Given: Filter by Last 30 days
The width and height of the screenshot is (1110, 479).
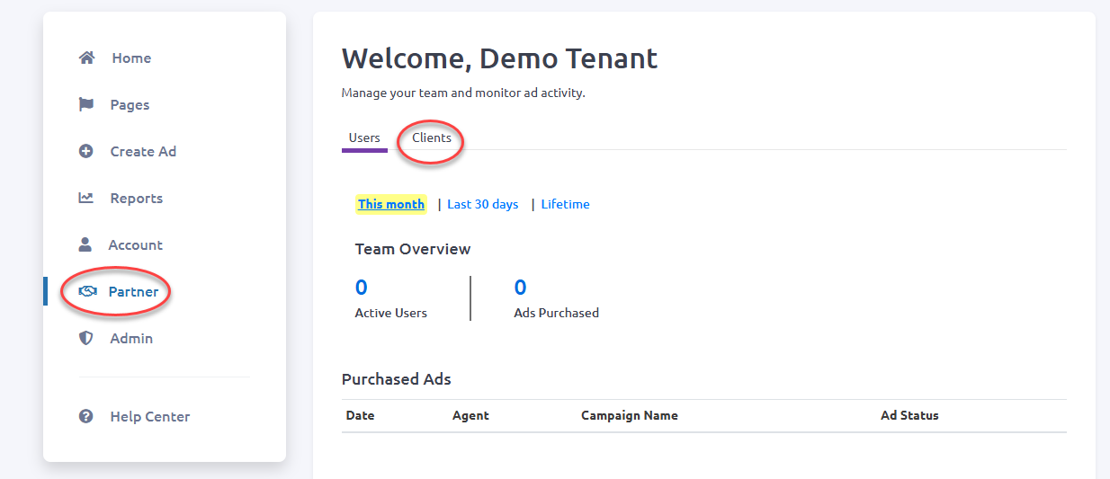Looking at the screenshot, I should [483, 204].
